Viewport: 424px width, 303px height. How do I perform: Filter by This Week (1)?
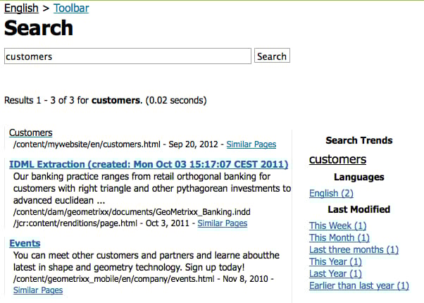coord(338,225)
